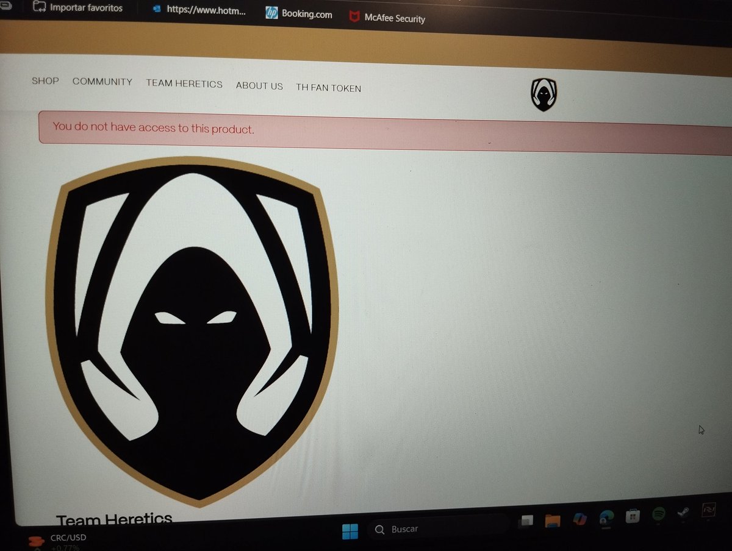Viewport: 732px width, 551px height.
Task: Open the Windows Start menu
Action: pos(350,529)
